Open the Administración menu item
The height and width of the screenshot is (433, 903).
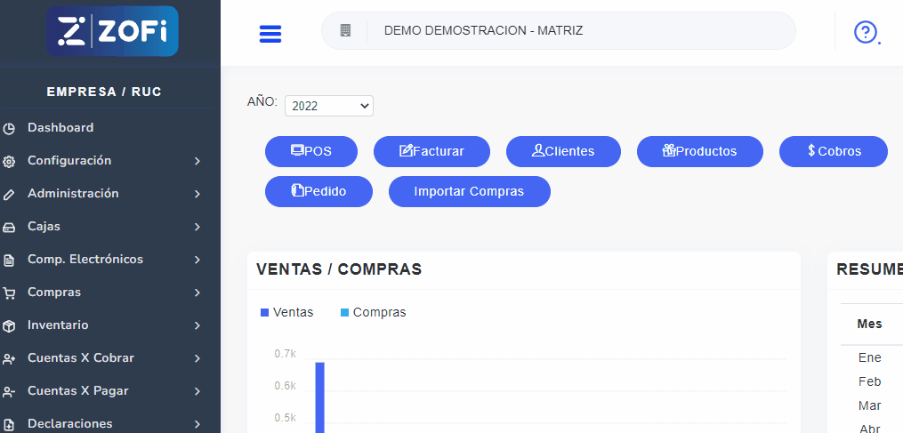[x=73, y=194]
